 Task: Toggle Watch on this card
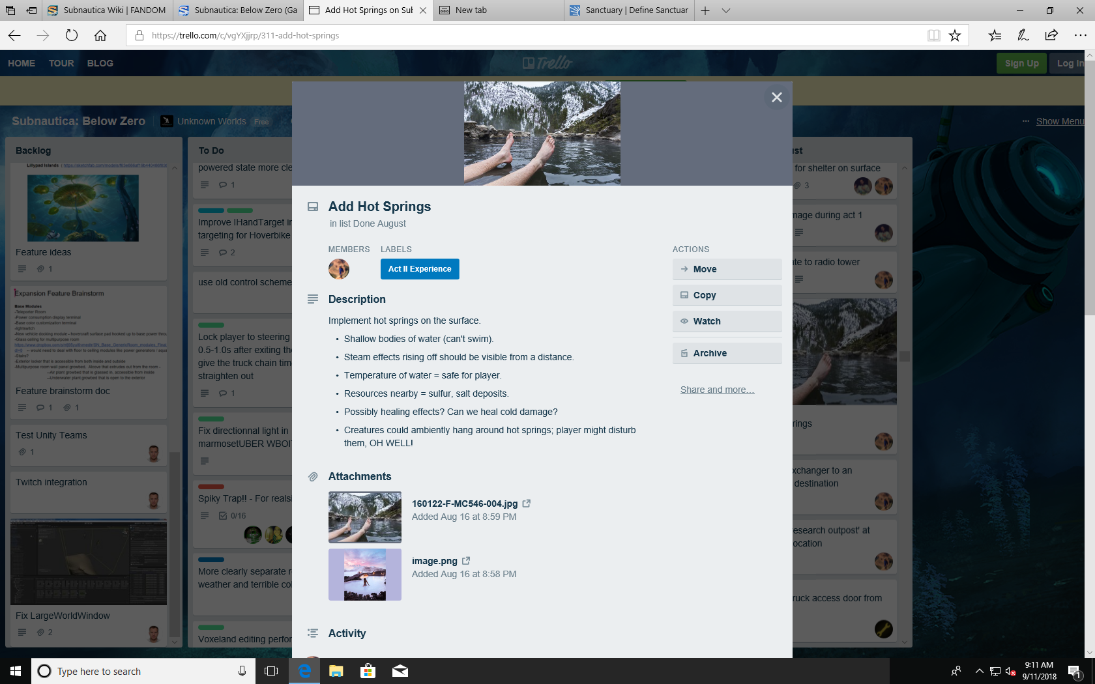(727, 321)
